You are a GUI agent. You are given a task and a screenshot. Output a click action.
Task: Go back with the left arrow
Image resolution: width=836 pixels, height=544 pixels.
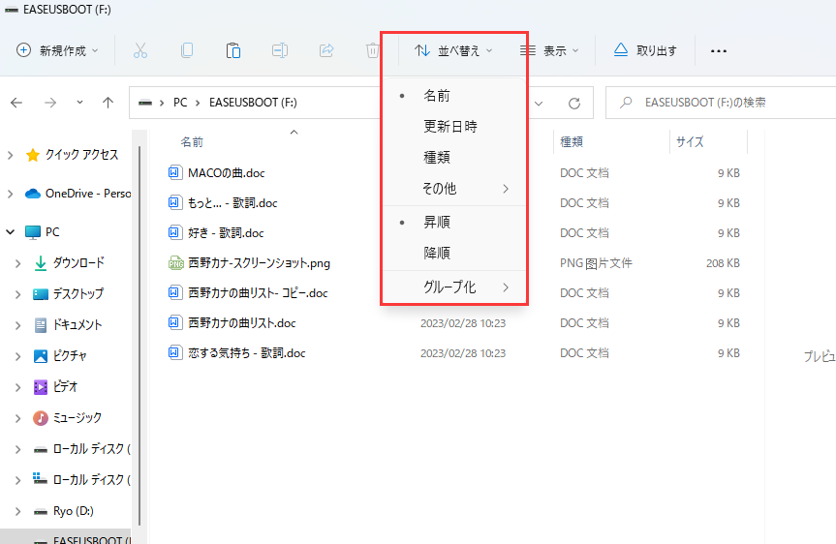[x=16, y=103]
